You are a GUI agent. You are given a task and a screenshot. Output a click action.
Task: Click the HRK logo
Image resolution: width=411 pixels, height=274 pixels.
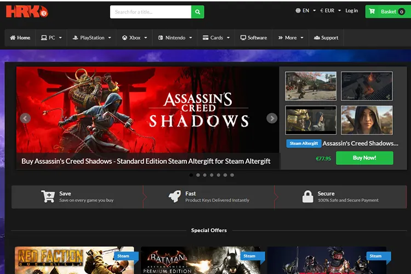(x=27, y=12)
